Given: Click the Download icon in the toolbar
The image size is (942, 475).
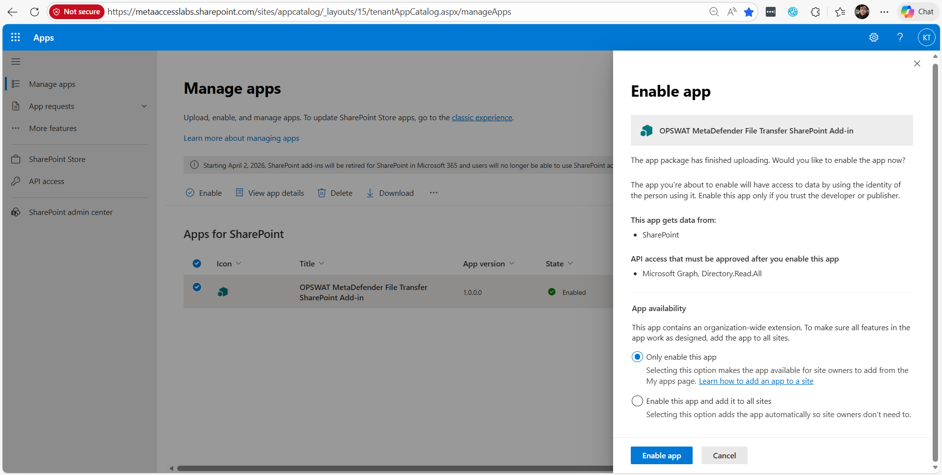Looking at the screenshot, I should pyautogui.click(x=370, y=193).
